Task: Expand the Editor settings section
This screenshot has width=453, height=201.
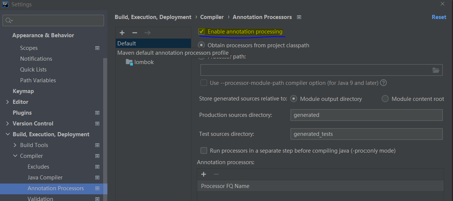Action: point(7,102)
